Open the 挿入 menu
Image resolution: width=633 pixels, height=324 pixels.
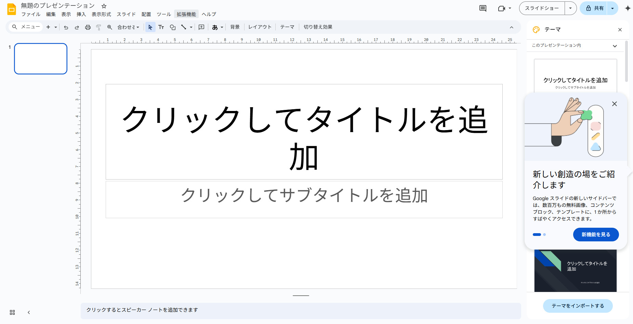[x=81, y=14]
